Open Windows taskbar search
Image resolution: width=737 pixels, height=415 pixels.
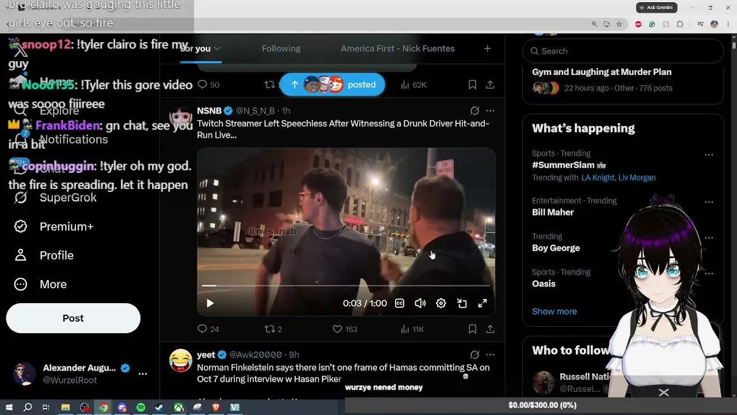(x=28, y=408)
